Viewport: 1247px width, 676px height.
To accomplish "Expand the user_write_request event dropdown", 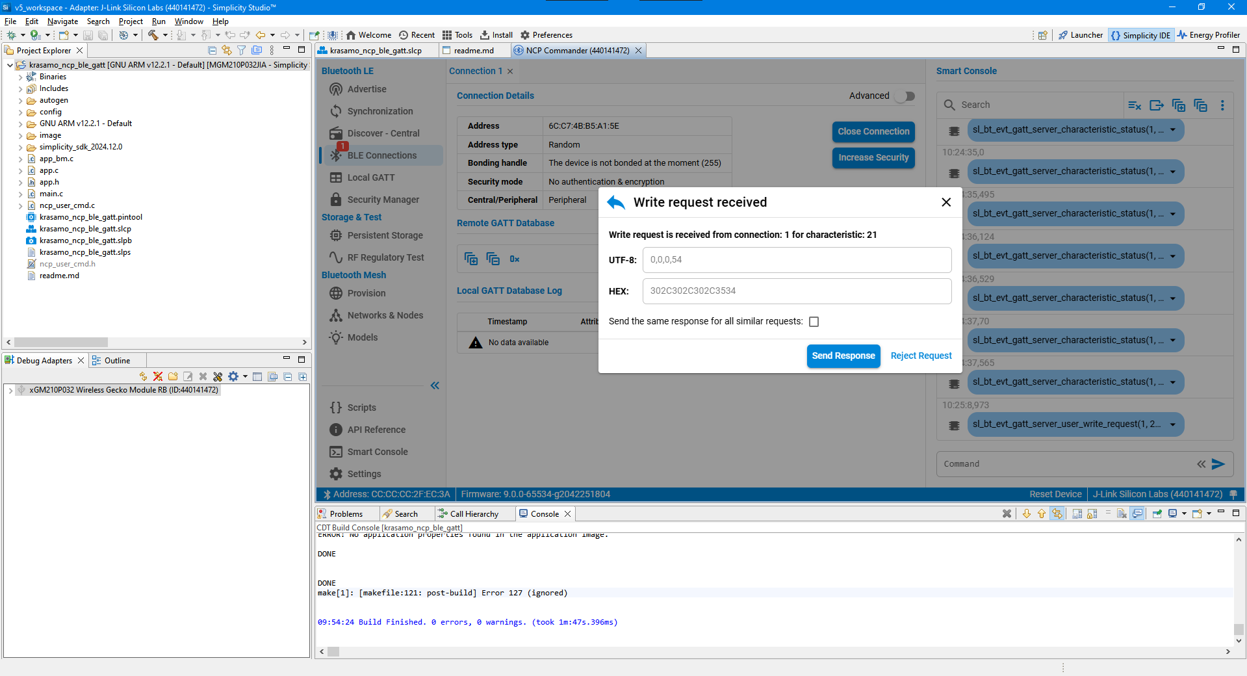I will (x=1173, y=424).
